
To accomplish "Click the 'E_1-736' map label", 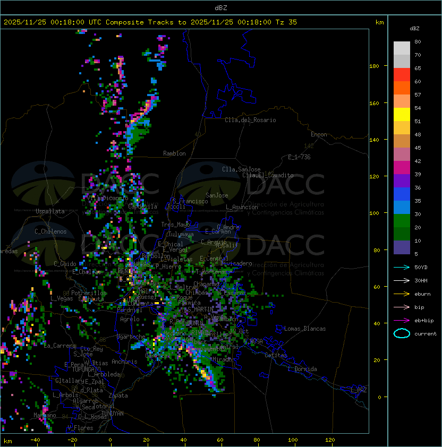I will click(299, 157).
